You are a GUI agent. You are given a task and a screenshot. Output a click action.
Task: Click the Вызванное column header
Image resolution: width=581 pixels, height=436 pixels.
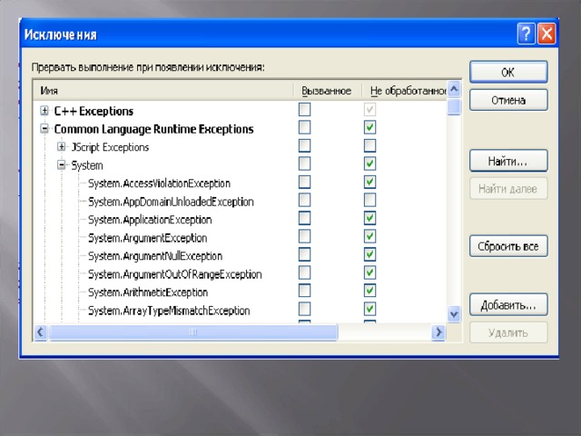click(x=328, y=91)
